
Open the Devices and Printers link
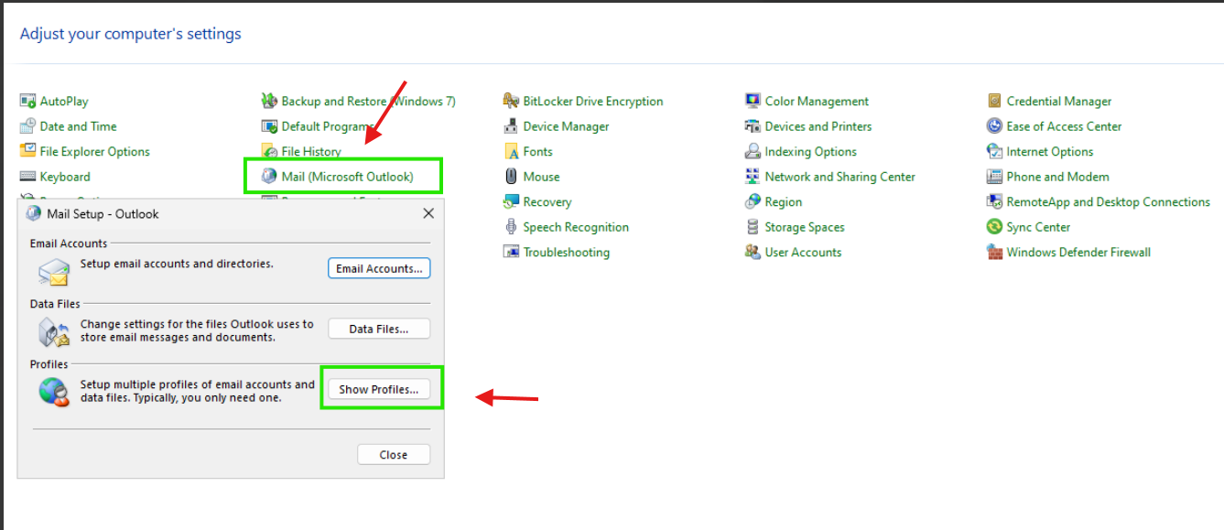[x=818, y=126]
